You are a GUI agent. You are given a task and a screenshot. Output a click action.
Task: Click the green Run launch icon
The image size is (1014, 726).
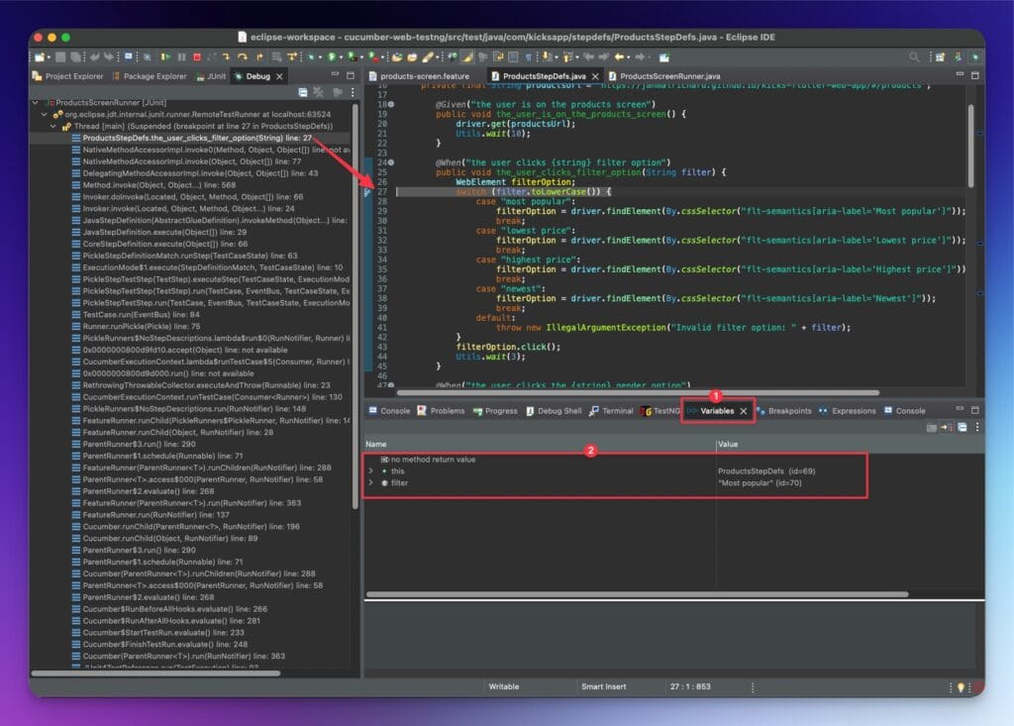tap(332, 56)
